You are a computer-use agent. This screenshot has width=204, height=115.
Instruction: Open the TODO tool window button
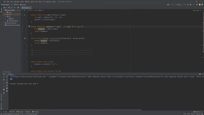[12, 112]
